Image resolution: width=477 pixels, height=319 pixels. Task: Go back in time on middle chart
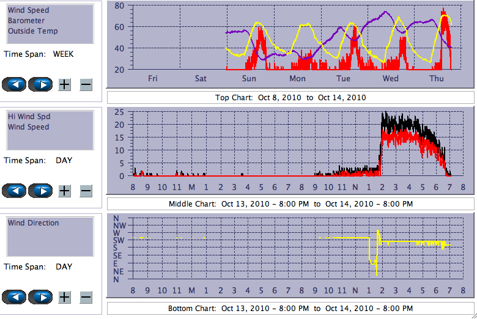14,191
